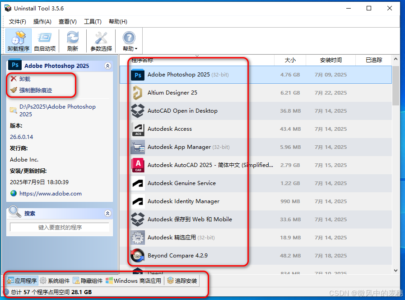Image resolution: width=405 pixels, height=300 pixels.
Task: Open the 帮助(H) menu
Action: click(x=118, y=21)
